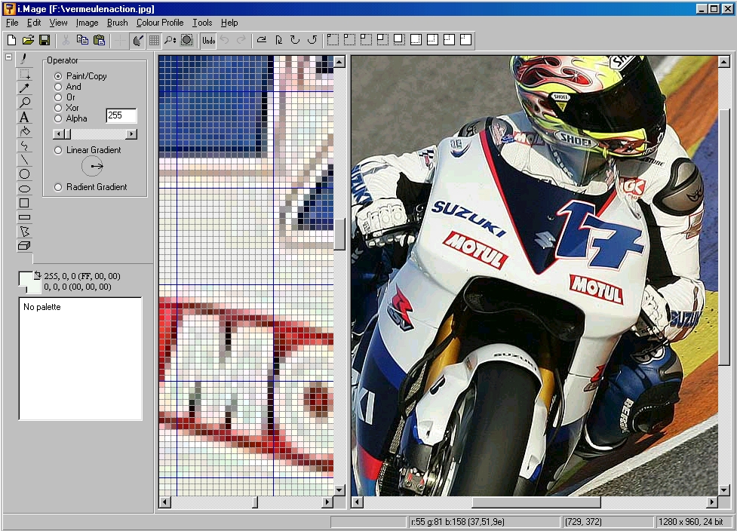Select the And operator radio button
This screenshot has height=531, width=737.
pos(58,87)
